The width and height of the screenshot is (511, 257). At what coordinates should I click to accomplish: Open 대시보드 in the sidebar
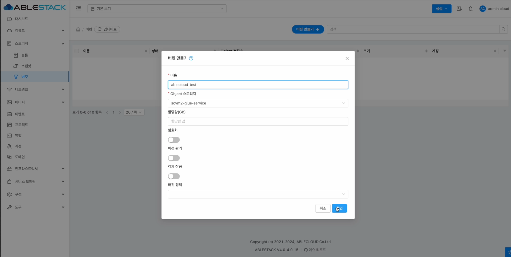21,19
